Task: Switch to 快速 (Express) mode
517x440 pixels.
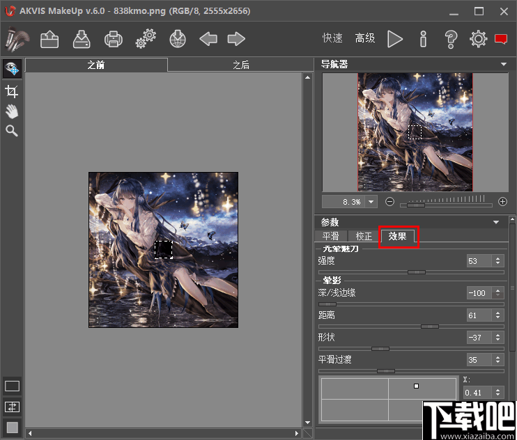Action: click(x=332, y=38)
